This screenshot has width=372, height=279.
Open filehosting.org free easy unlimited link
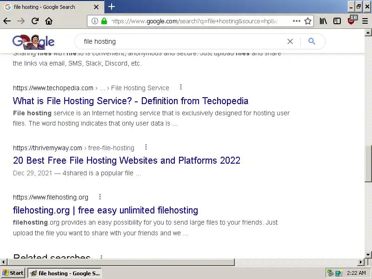click(106, 210)
